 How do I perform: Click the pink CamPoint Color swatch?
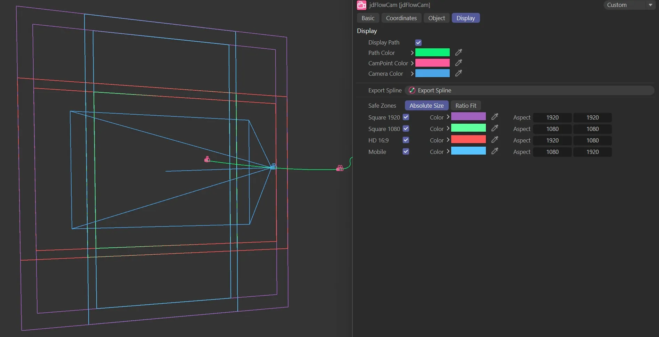[432, 63]
